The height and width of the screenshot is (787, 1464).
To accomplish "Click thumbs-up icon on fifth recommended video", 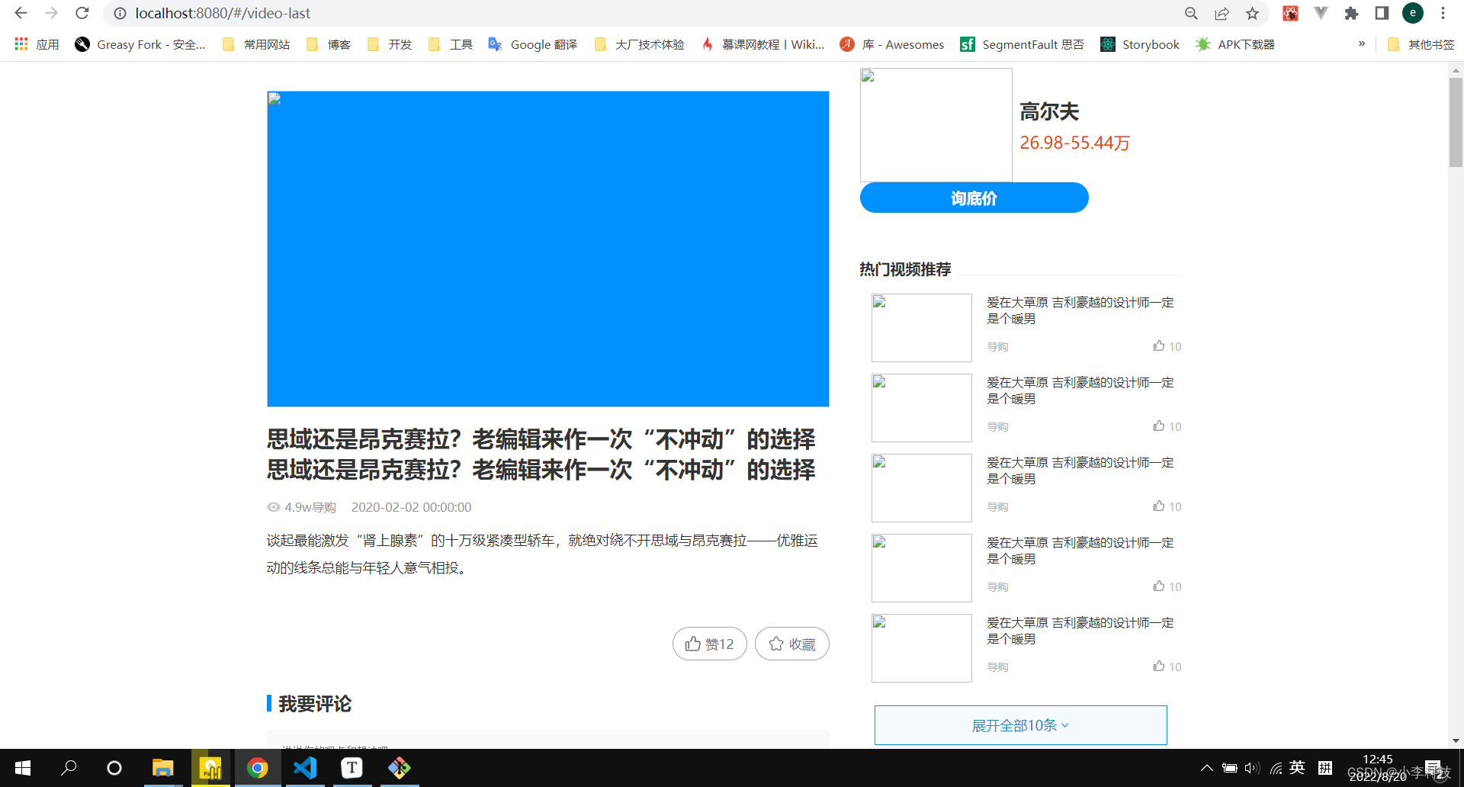I will click(1159, 666).
